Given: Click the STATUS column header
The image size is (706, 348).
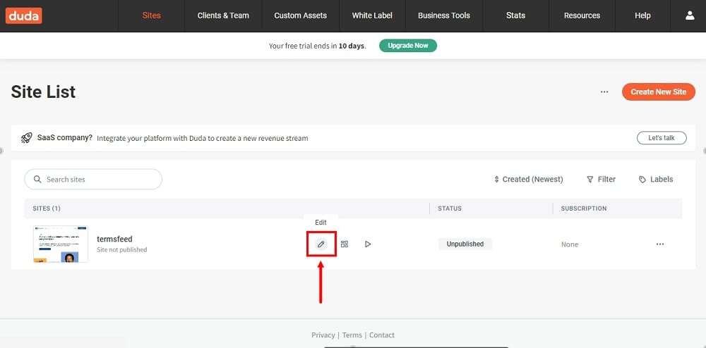Looking at the screenshot, I should (450, 209).
